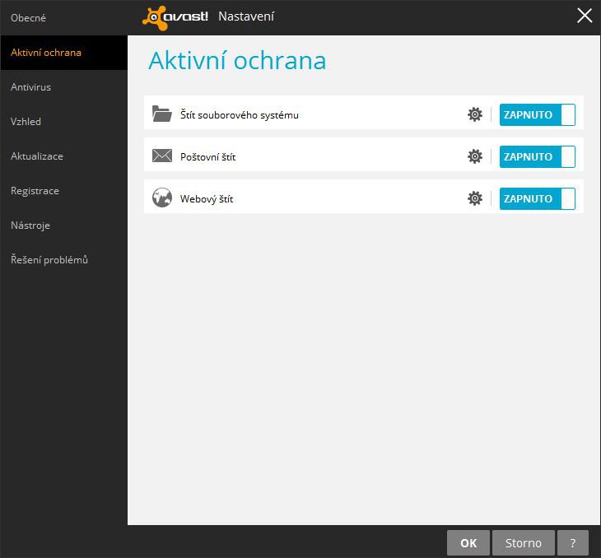Image resolution: width=601 pixels, height=558 pixels.
Task: Click the avast! logo in the header
Action: click(175, 17)
